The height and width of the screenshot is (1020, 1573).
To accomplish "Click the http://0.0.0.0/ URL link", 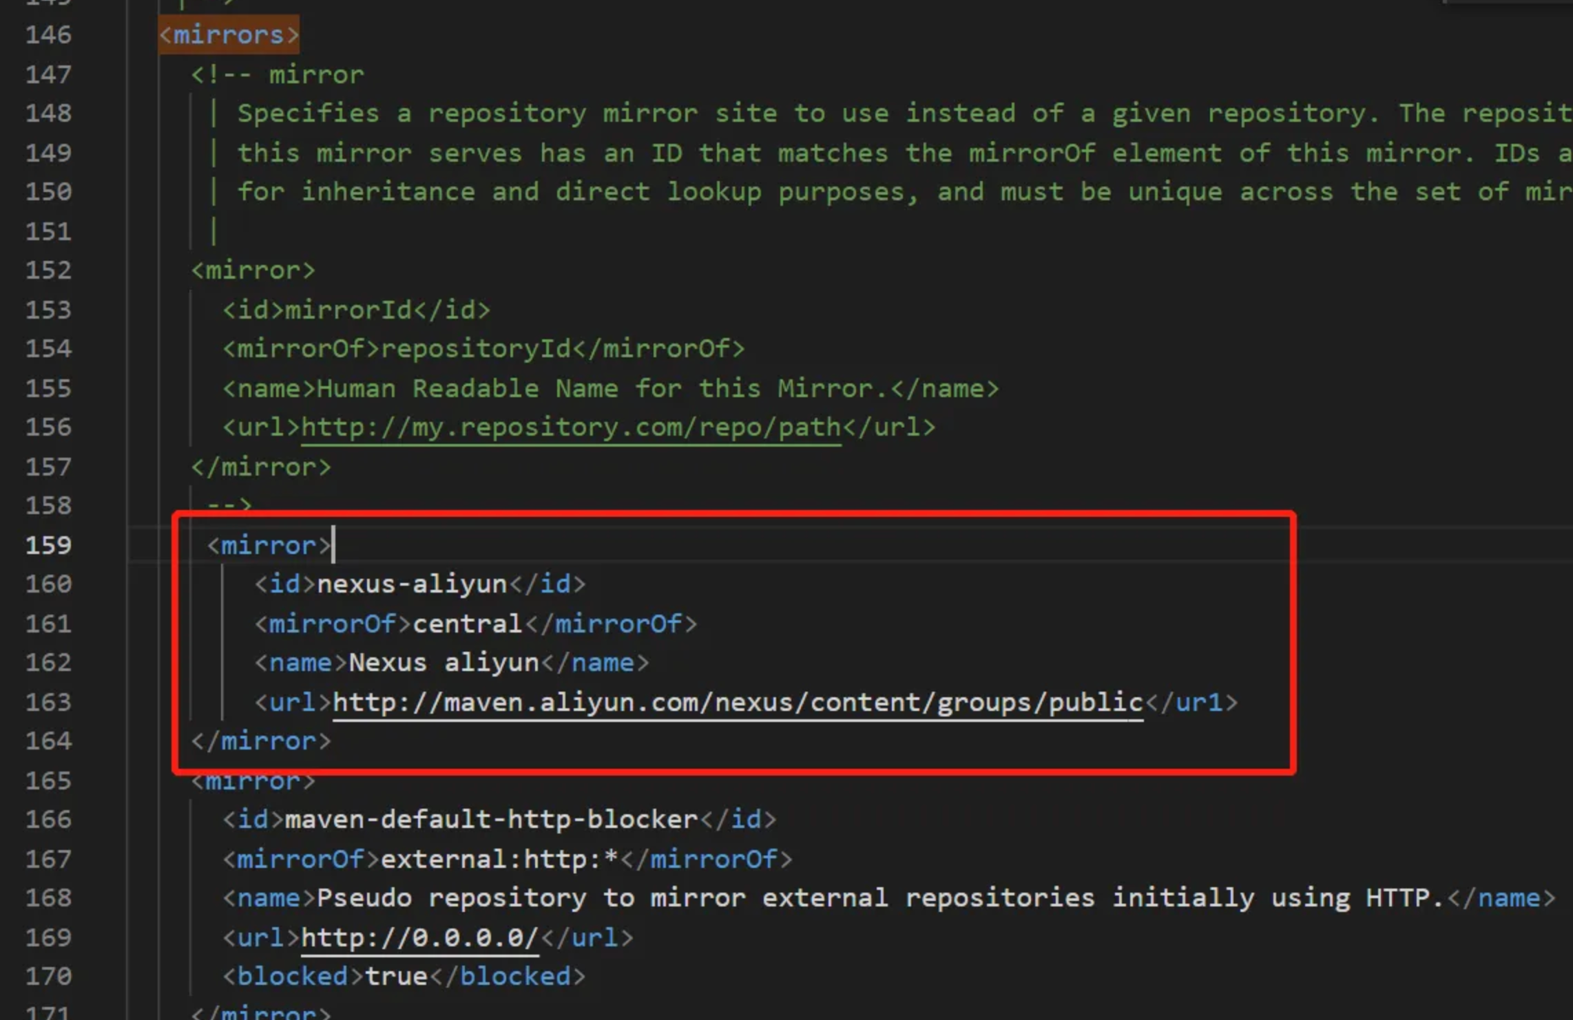I will click(x=419, y=937).
